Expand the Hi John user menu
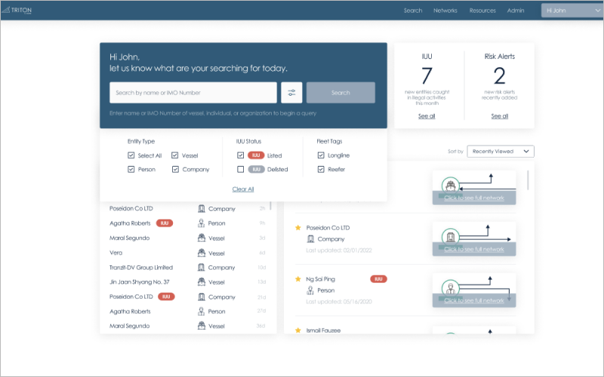This screenshot has width=604, height=377. (x=572, y=11)
